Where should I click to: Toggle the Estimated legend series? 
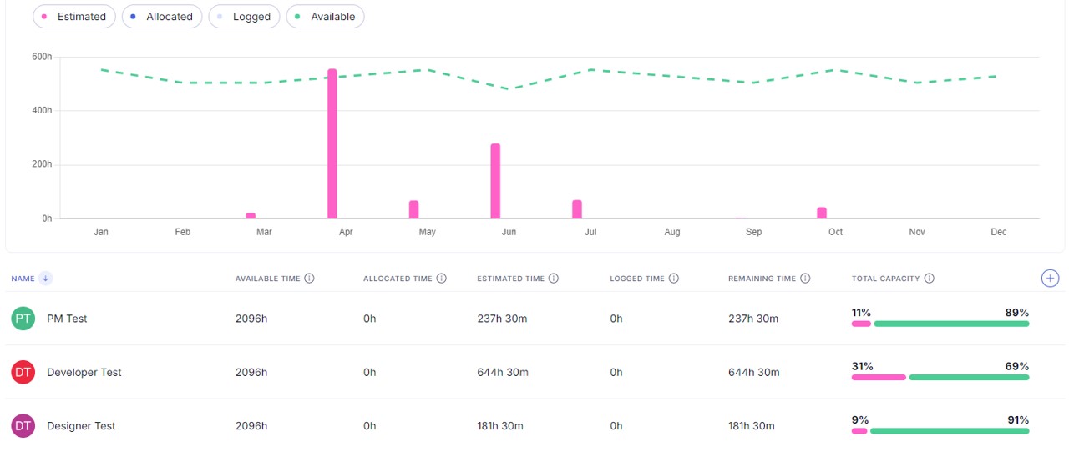(x=74, y=17)
